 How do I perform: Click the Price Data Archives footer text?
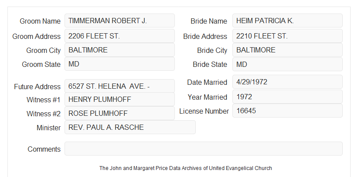coord(186,168)
